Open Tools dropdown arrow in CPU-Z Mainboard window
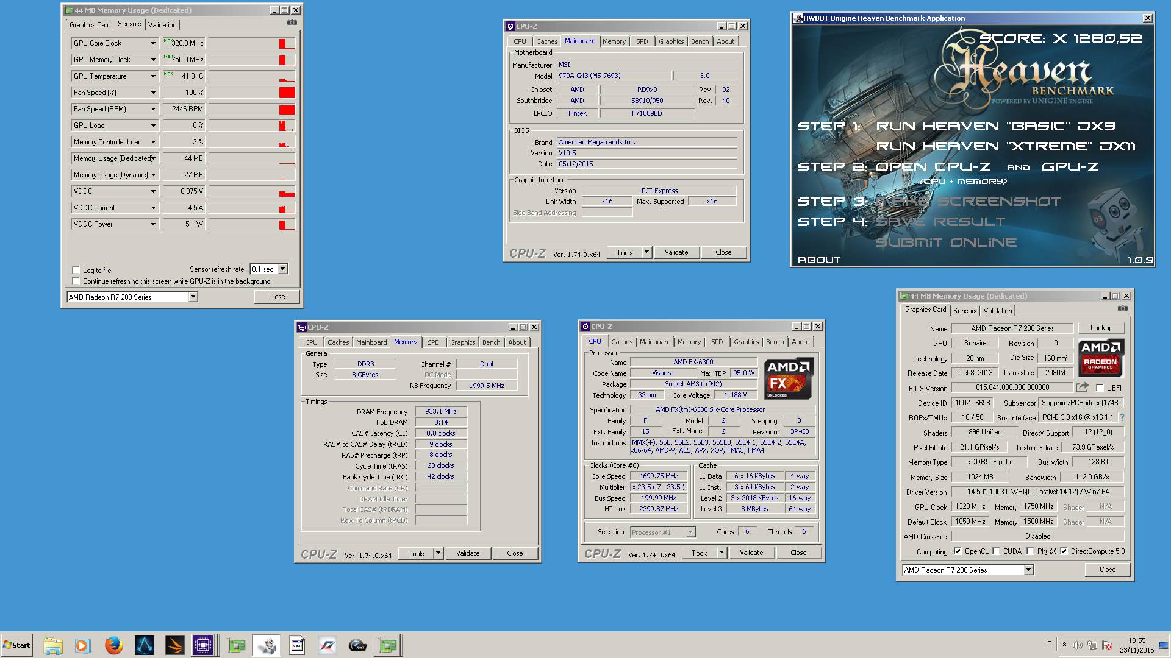Viewport: 1171px width, 658px height. click(x=646, y=252)
